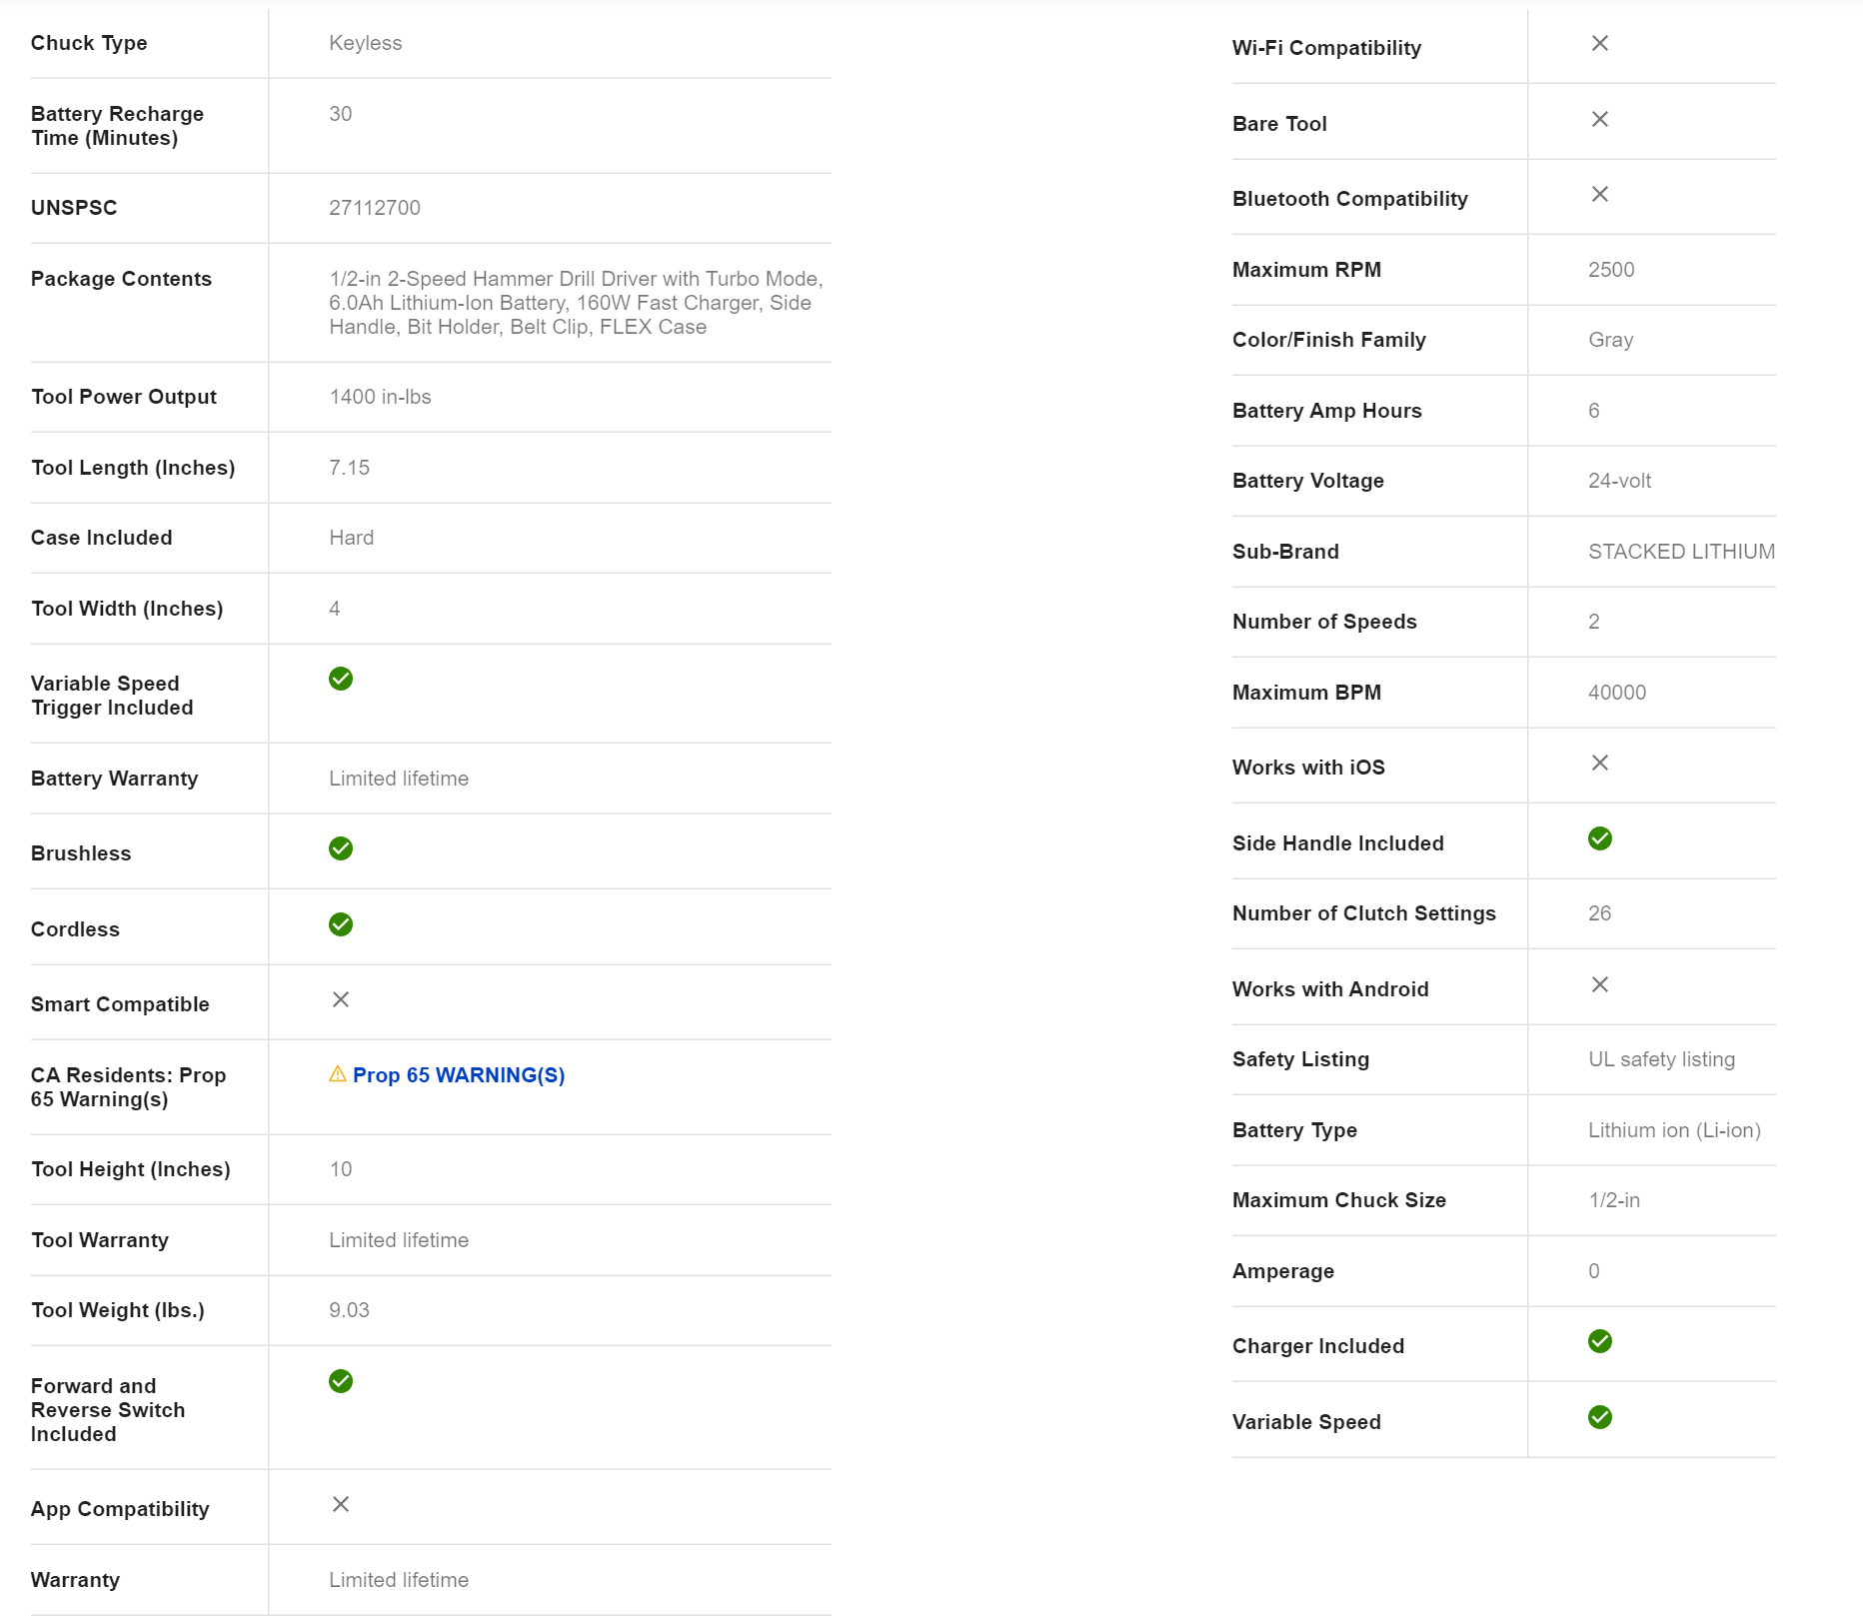
Task: Click the Keyless chuck type value
Action: [x=366, y=43]
